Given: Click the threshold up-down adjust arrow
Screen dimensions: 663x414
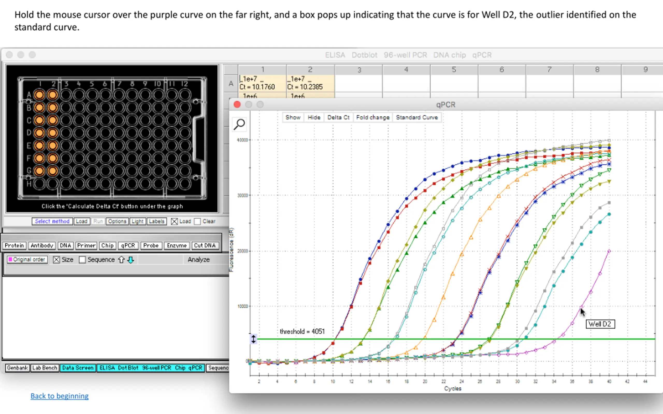Looking at the screenshot, I should pos(254,339).
